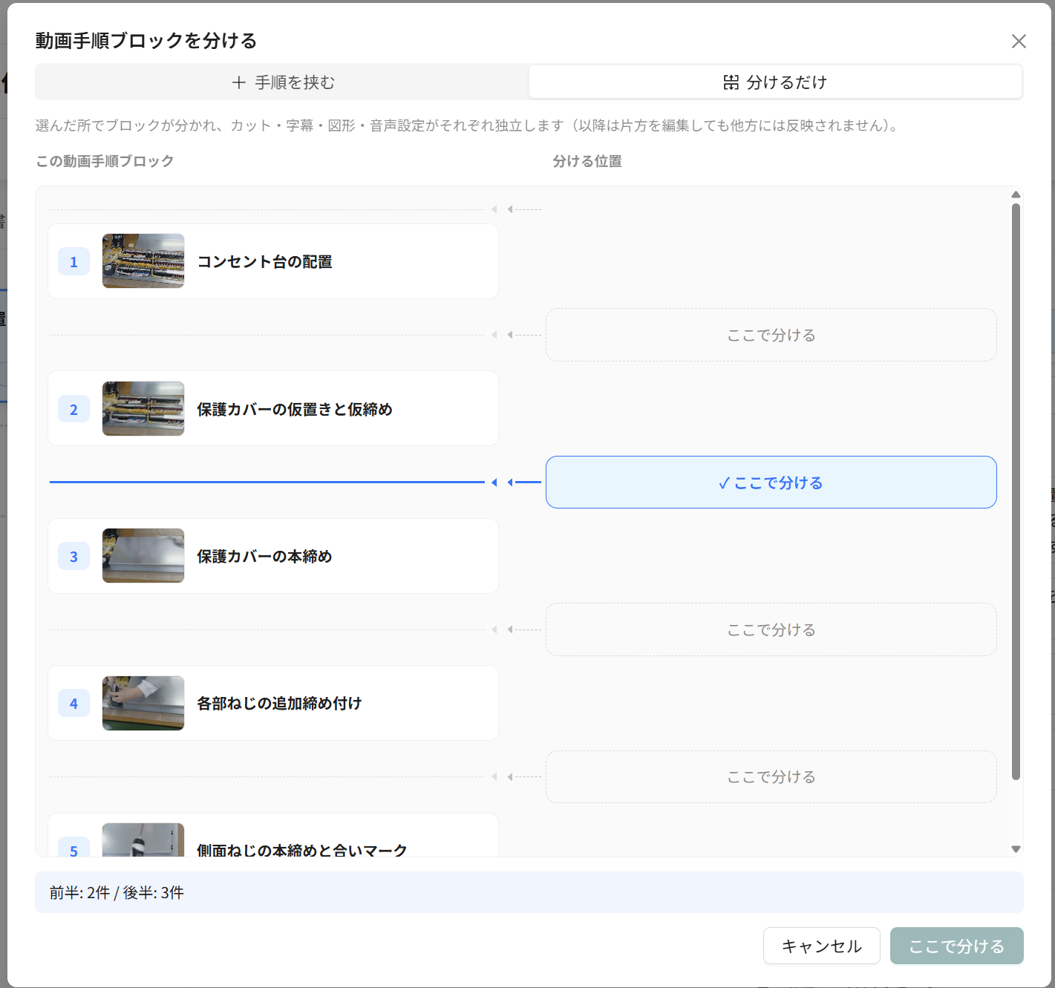Close the 動画手順ブロックを分ける dialog
Image resolution: width=1055 pixels, height=988 pixels.
pos(1019,42)
